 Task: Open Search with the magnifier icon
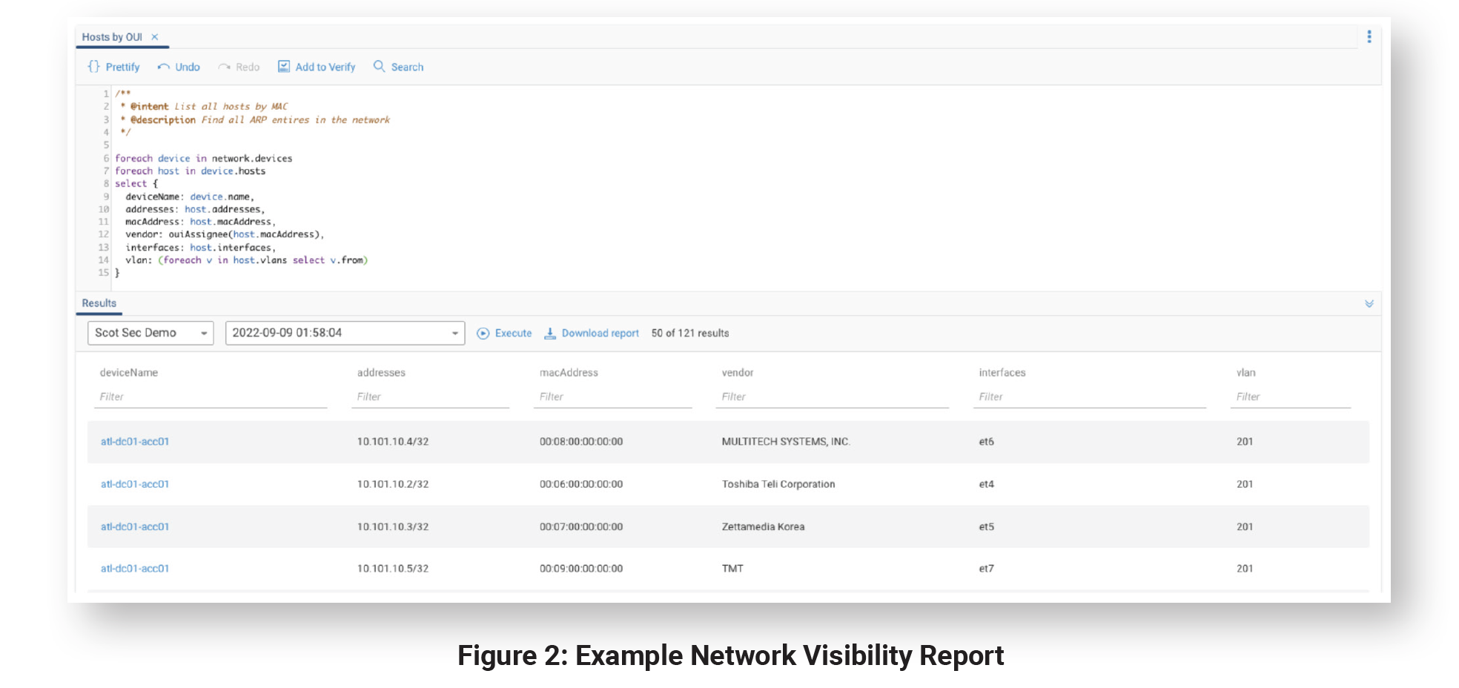pos(379,67)
